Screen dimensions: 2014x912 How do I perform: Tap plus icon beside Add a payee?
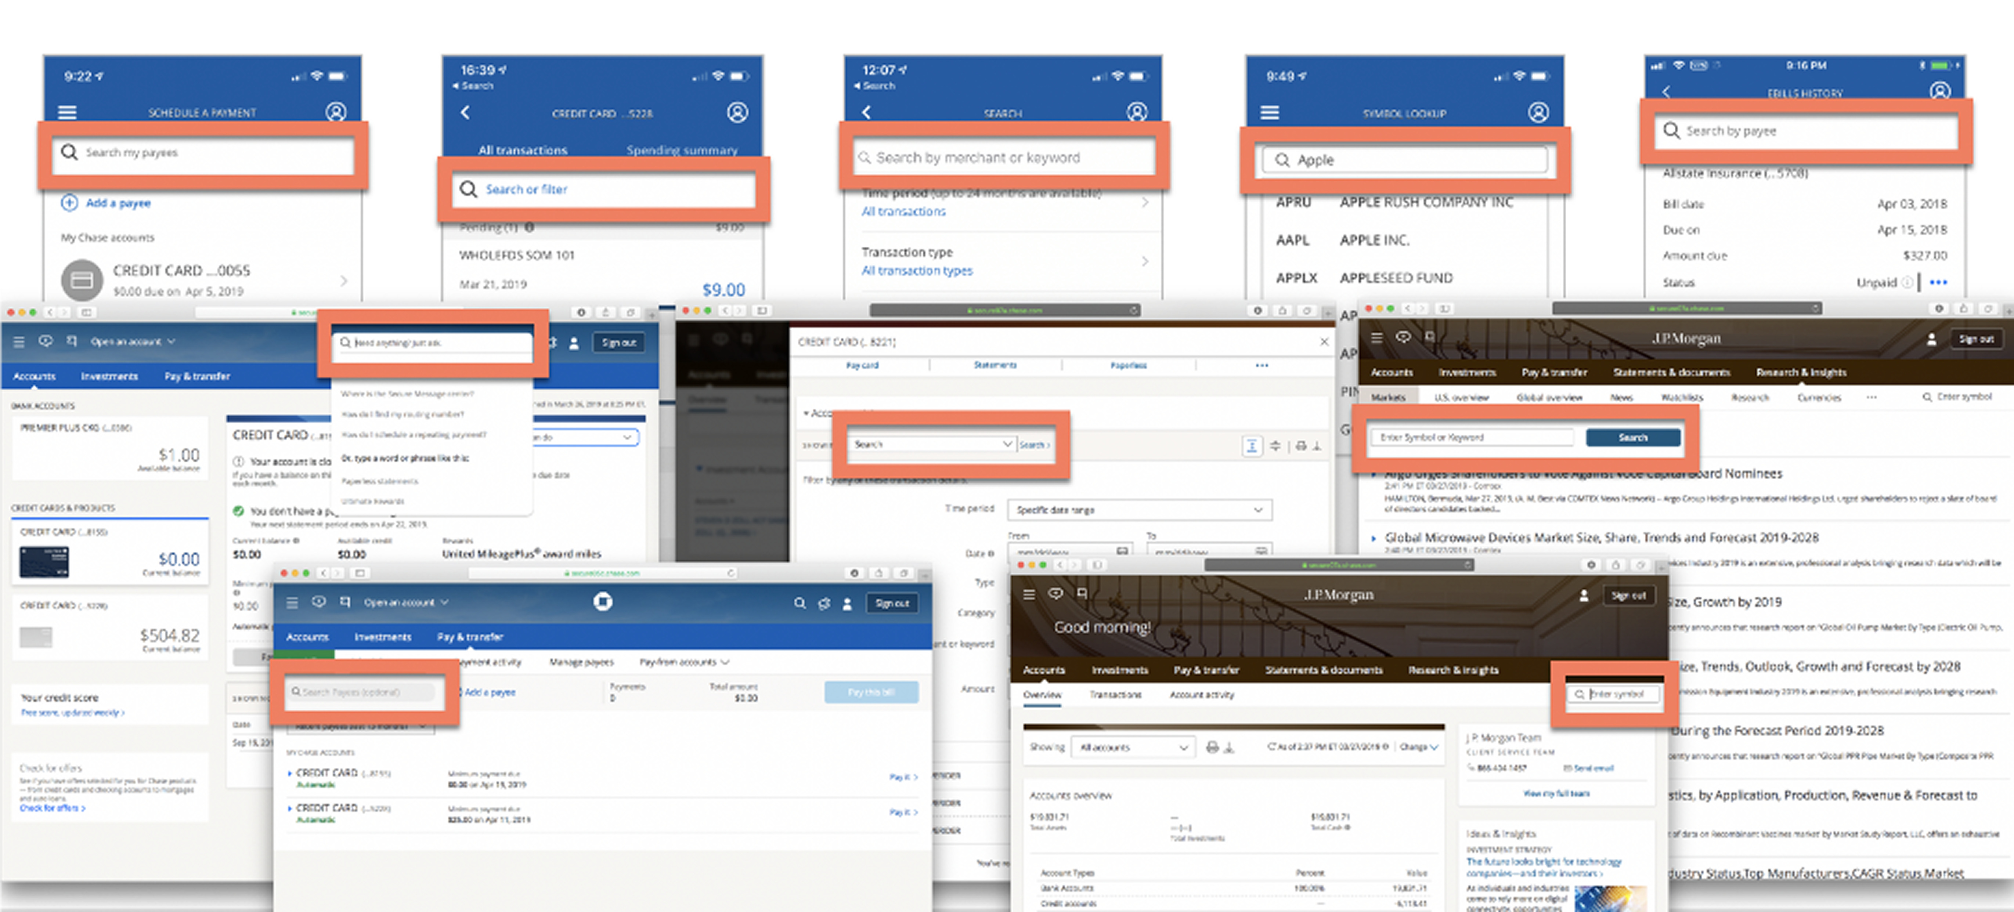(x=69, y=203)
